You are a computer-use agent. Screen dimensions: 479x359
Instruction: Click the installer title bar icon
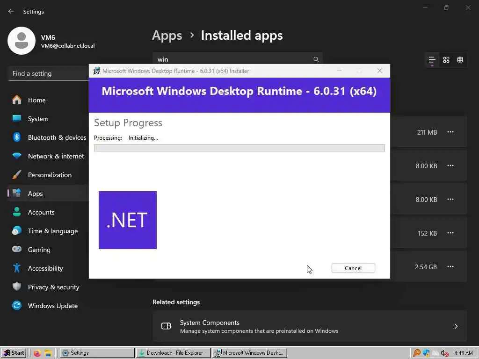click(x=96, y=71)
